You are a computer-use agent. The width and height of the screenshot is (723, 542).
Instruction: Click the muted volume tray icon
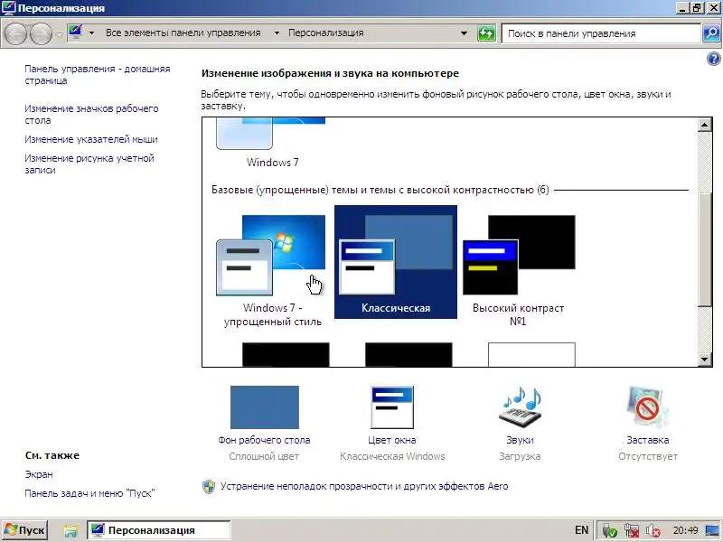coord(653,531)
